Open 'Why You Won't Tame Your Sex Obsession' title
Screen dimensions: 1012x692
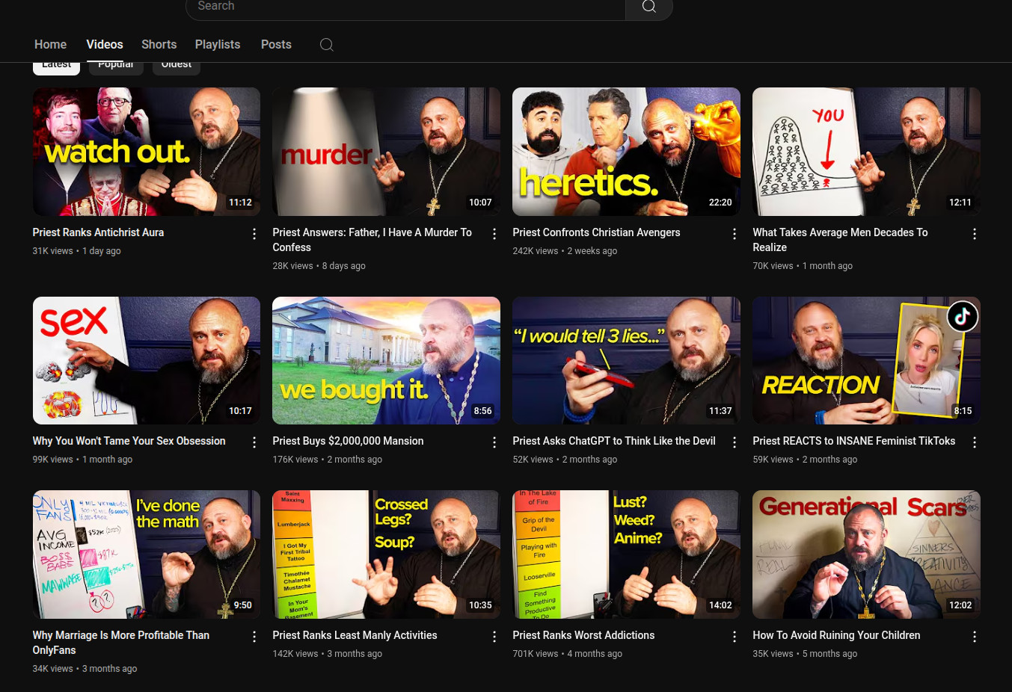coord(129,441)
